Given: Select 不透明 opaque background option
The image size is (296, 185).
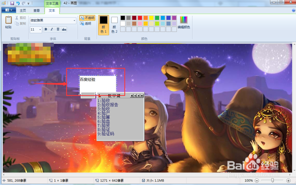Looking at the screenshot, I should (x=87, y=18).
